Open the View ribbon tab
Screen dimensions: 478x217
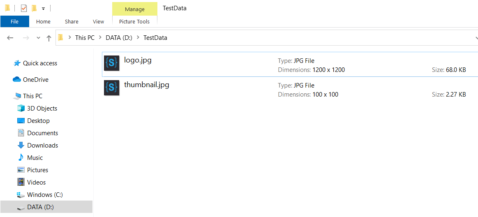tap(99, 22)
